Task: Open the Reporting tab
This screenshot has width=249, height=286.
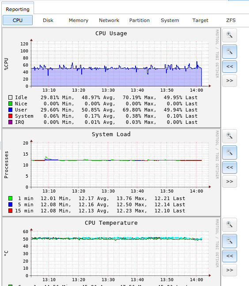Action: [18, 9]
